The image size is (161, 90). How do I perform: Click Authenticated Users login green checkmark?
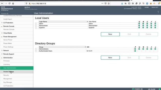[135, 51]
